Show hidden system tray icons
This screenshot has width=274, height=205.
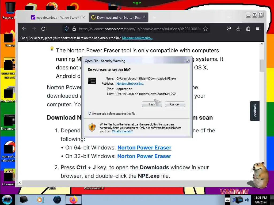227,200
